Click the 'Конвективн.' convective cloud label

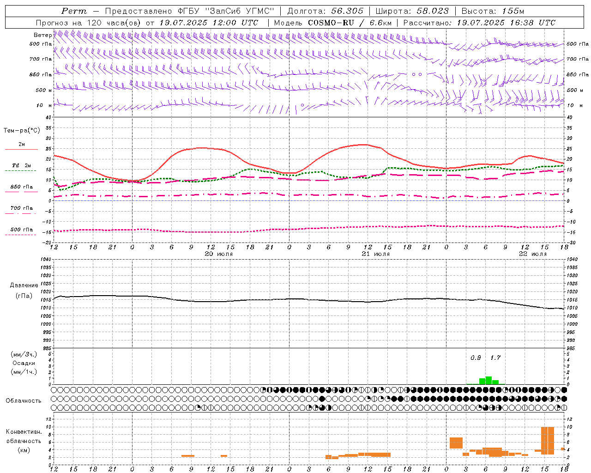[24, 432]
